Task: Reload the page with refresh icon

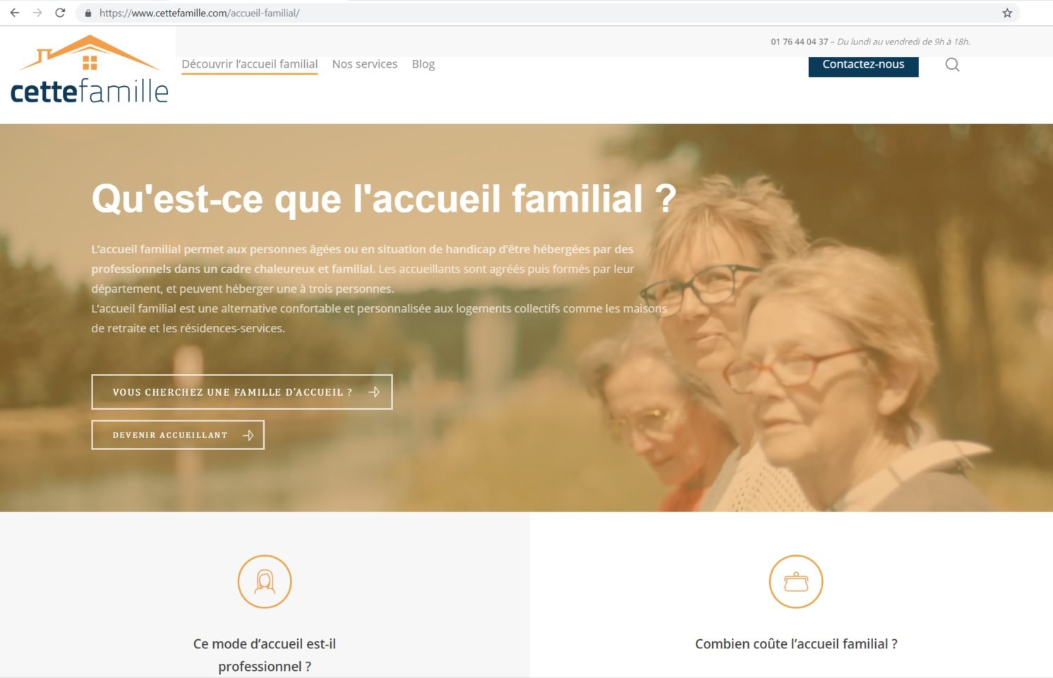Action: [61, 13]
